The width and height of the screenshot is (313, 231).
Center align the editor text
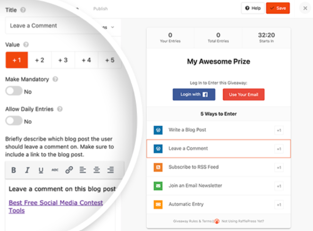(x=96, y=170)
